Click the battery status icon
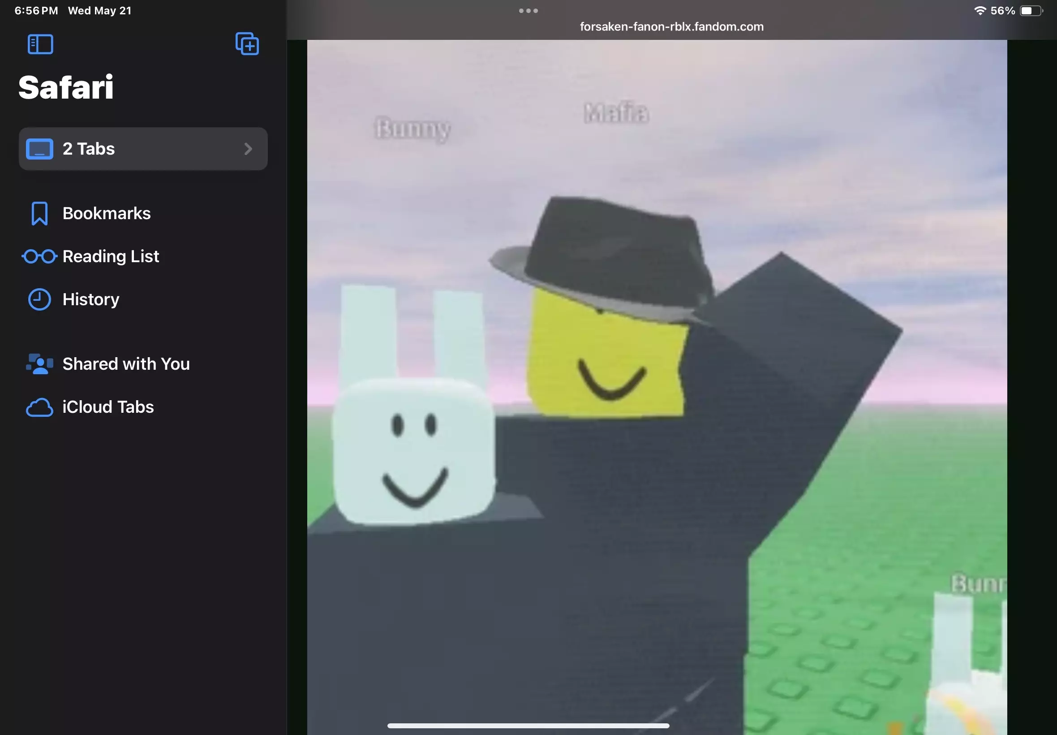This screenshot has height=735, width=1057. coord(1031,11)
